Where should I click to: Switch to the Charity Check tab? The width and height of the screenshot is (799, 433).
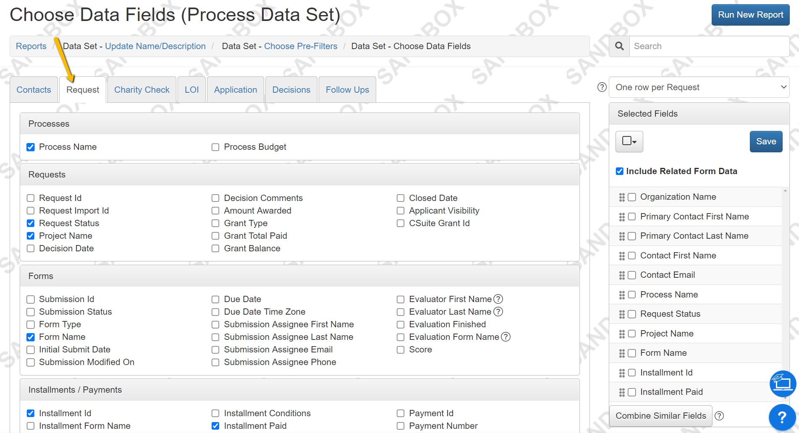point(141,89)
